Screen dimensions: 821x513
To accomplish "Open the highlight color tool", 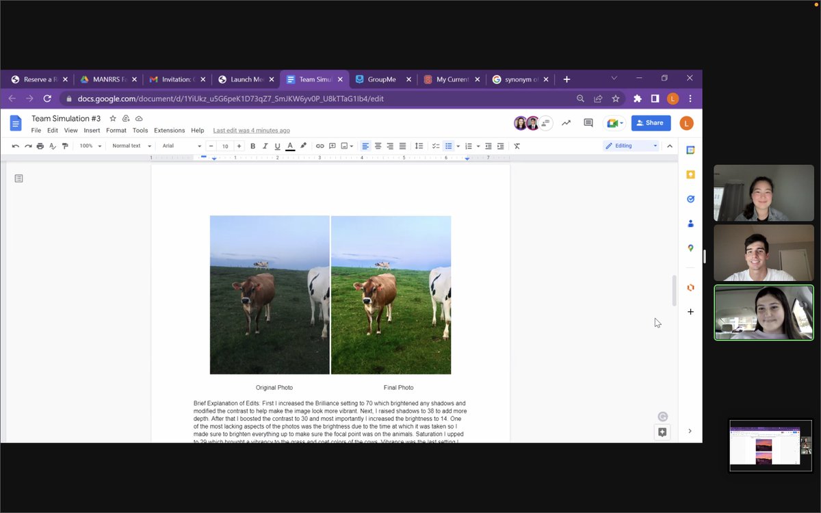I will click(303, 146).
